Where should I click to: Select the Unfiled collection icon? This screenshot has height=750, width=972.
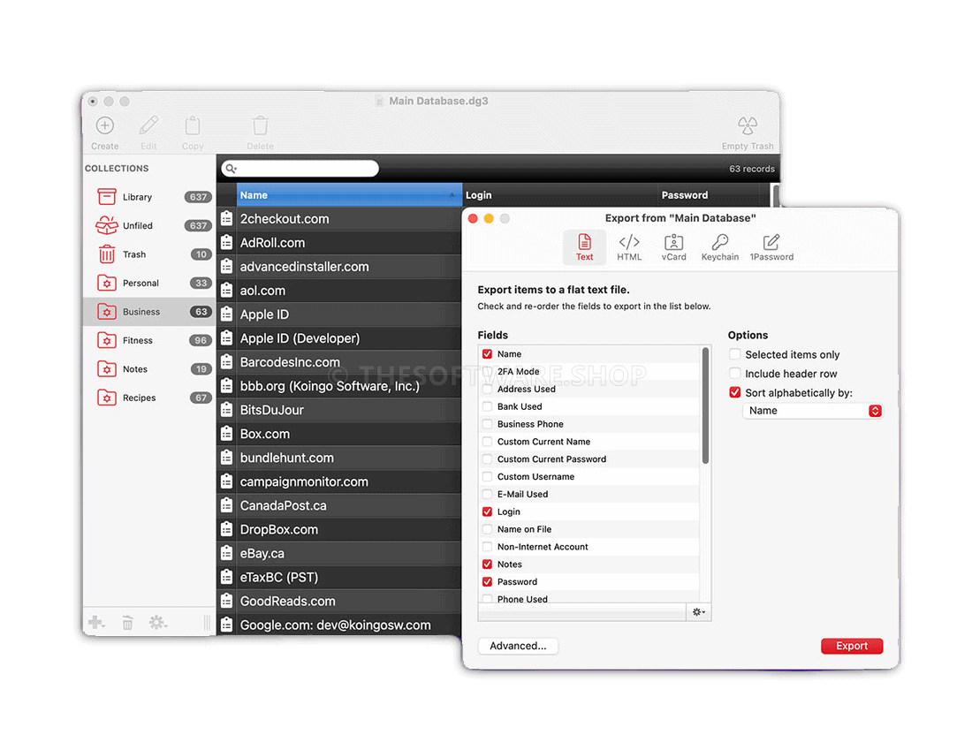(107, 225)
